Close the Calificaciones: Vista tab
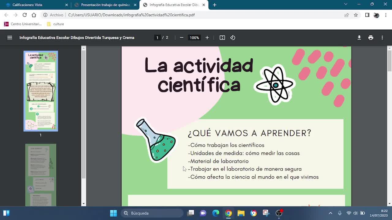392x220 pixels. pyautogui.click(x=66, y=5)
